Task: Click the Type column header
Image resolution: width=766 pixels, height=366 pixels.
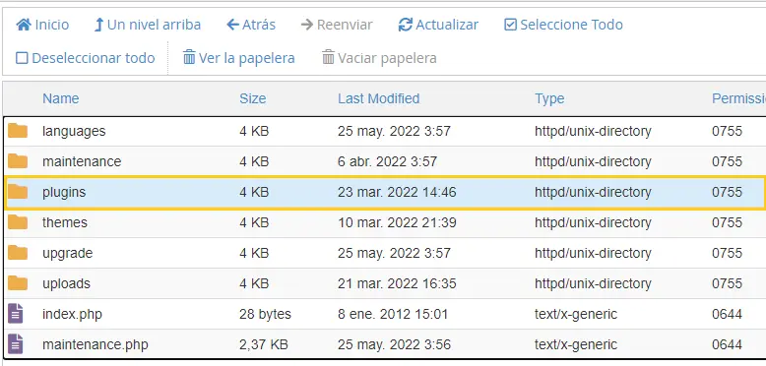Action: (549, 98)
